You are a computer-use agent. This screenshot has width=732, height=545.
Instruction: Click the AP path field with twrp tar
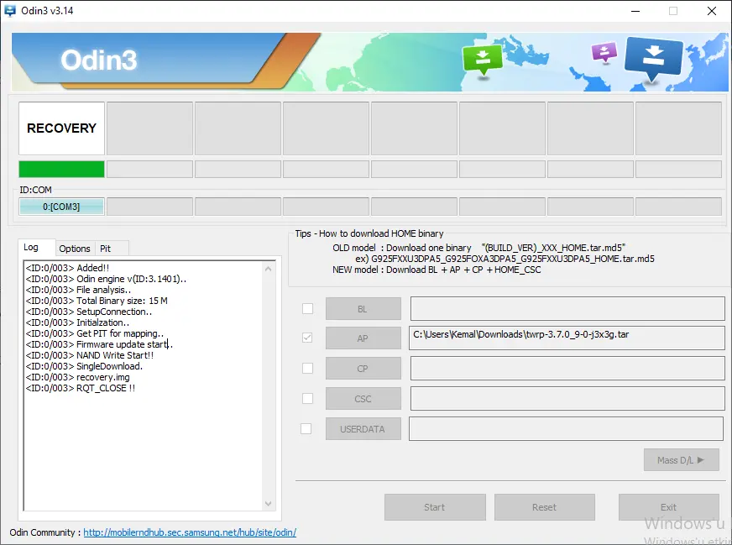point(567,338)
